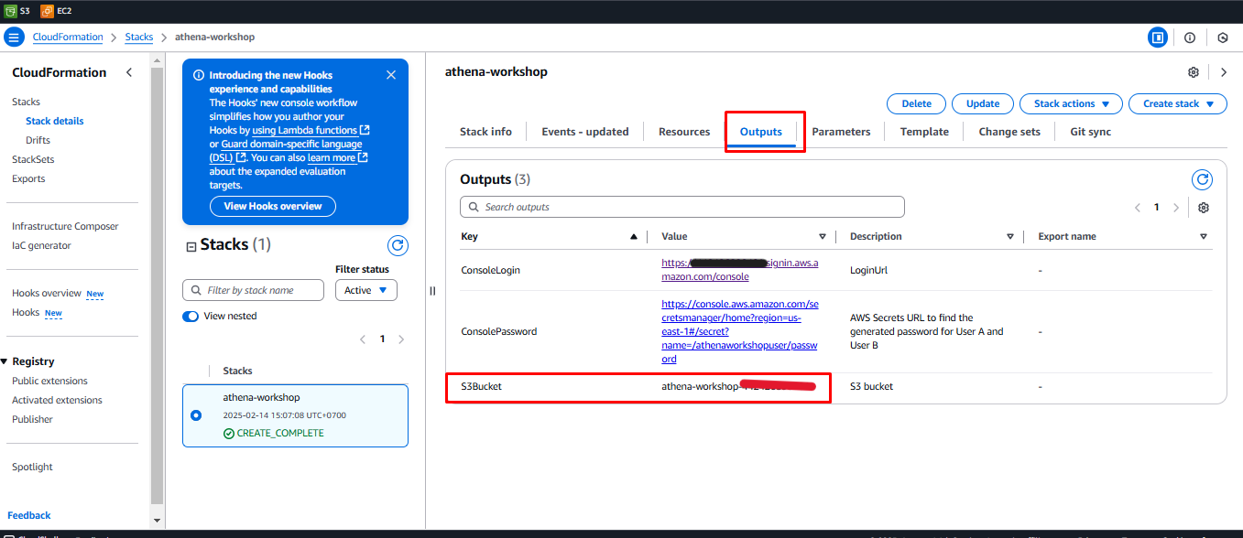Click the S3 service shortcut icon
The width and height of the screenshot is (1243, 538).
click(x=10, y=11)
